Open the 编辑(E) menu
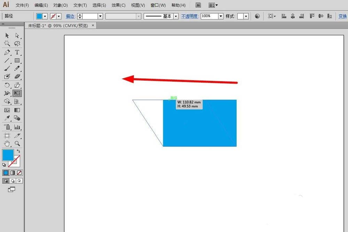 (x=41, y=5)
